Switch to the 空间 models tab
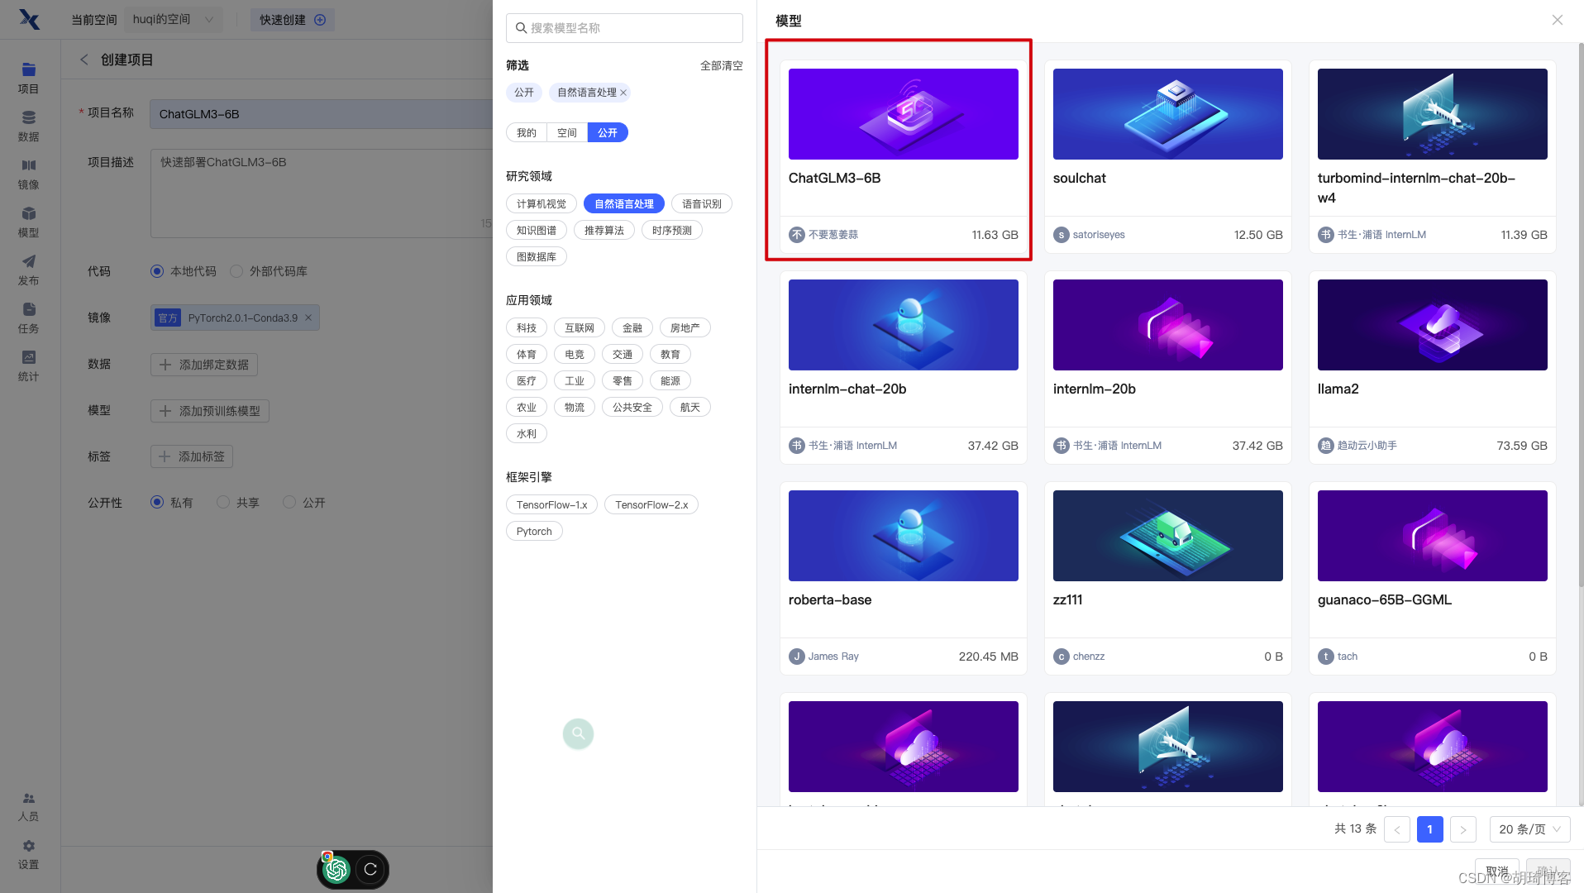Image resolution: width=1584 pixels, height=893 pixels. click(x=567, y=133)
